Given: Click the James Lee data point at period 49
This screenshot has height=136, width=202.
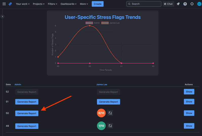Looking at the screenshot, I should point(58,57).
